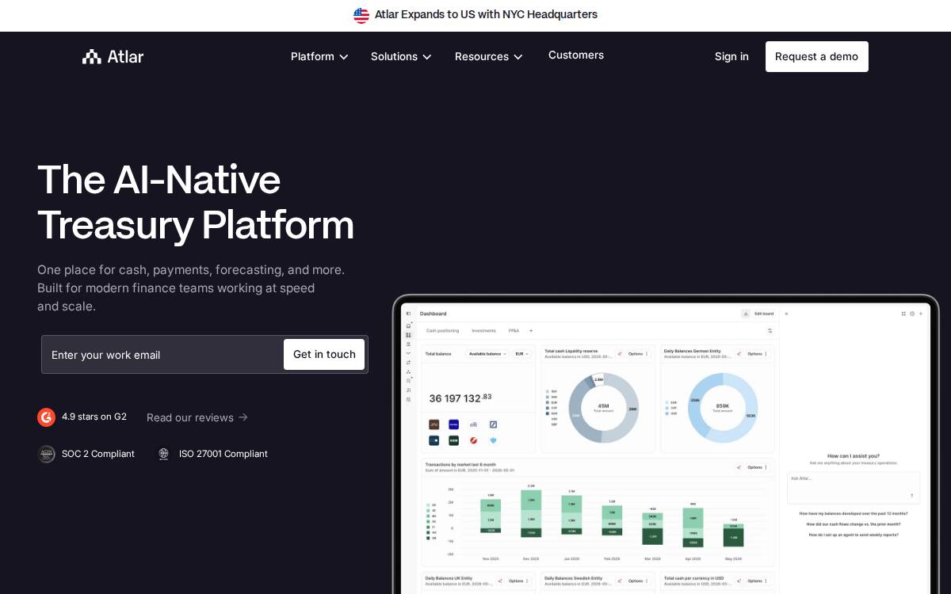Click the light-blue Barclays bank logo

(493, 440)
